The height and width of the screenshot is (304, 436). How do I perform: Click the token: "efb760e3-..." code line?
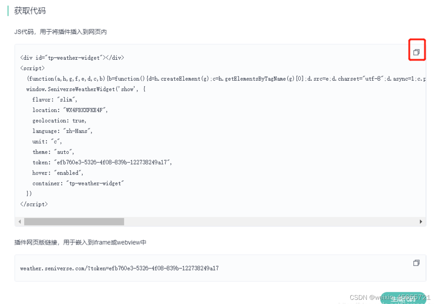(102, 162)
